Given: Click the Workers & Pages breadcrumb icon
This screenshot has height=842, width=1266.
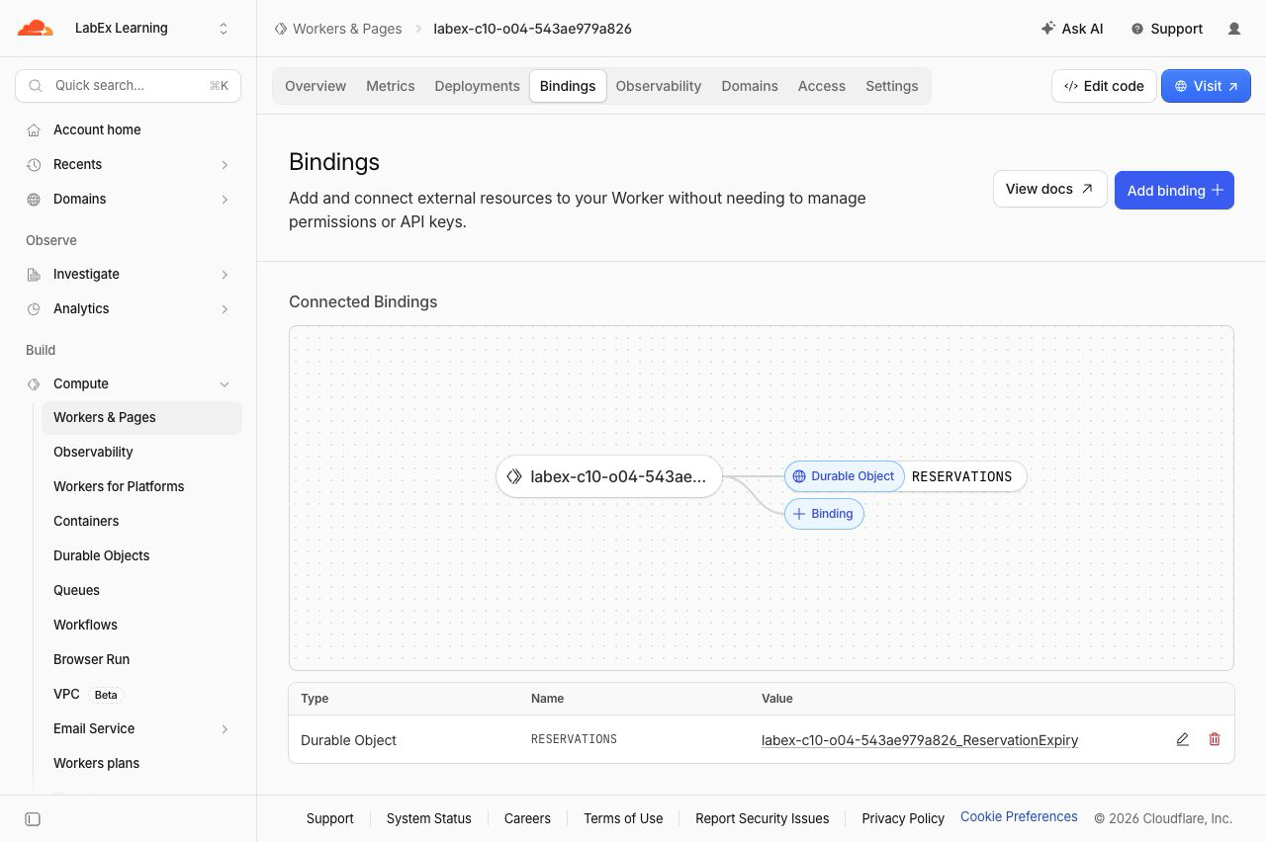Looking at the screenshot, I should (281, 29).
